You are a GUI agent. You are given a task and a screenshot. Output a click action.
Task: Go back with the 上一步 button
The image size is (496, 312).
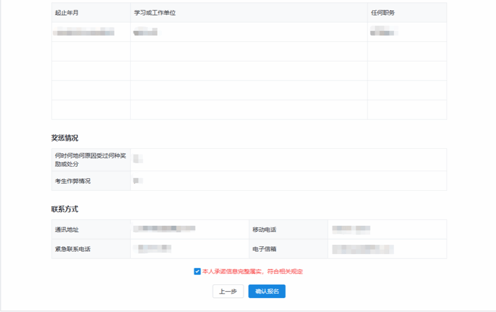tap(228, 291)
